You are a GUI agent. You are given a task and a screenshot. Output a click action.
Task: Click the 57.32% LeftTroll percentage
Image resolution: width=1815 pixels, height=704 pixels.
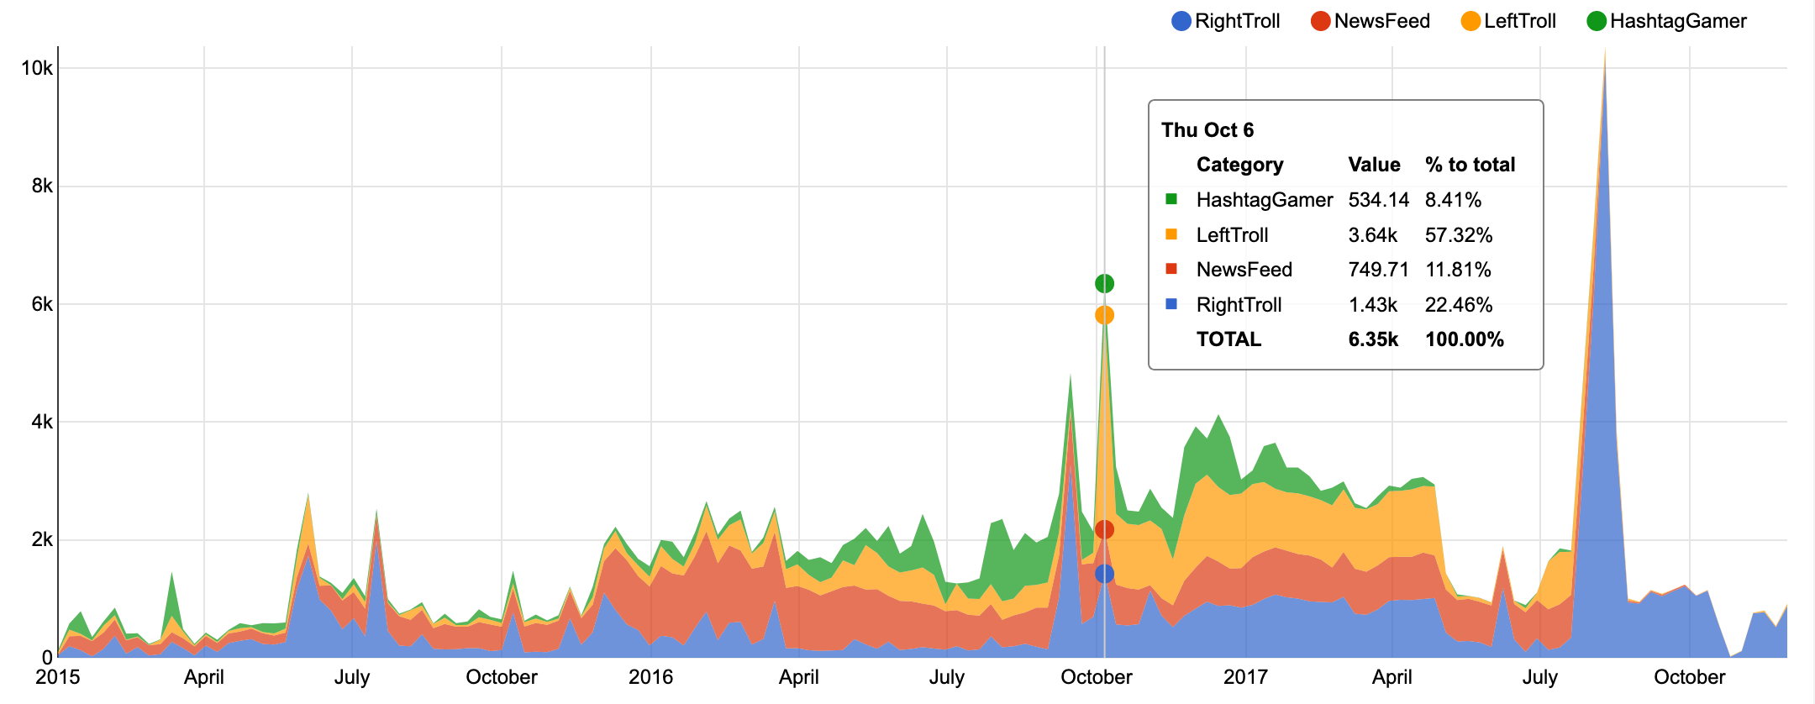click(1459, 235)
